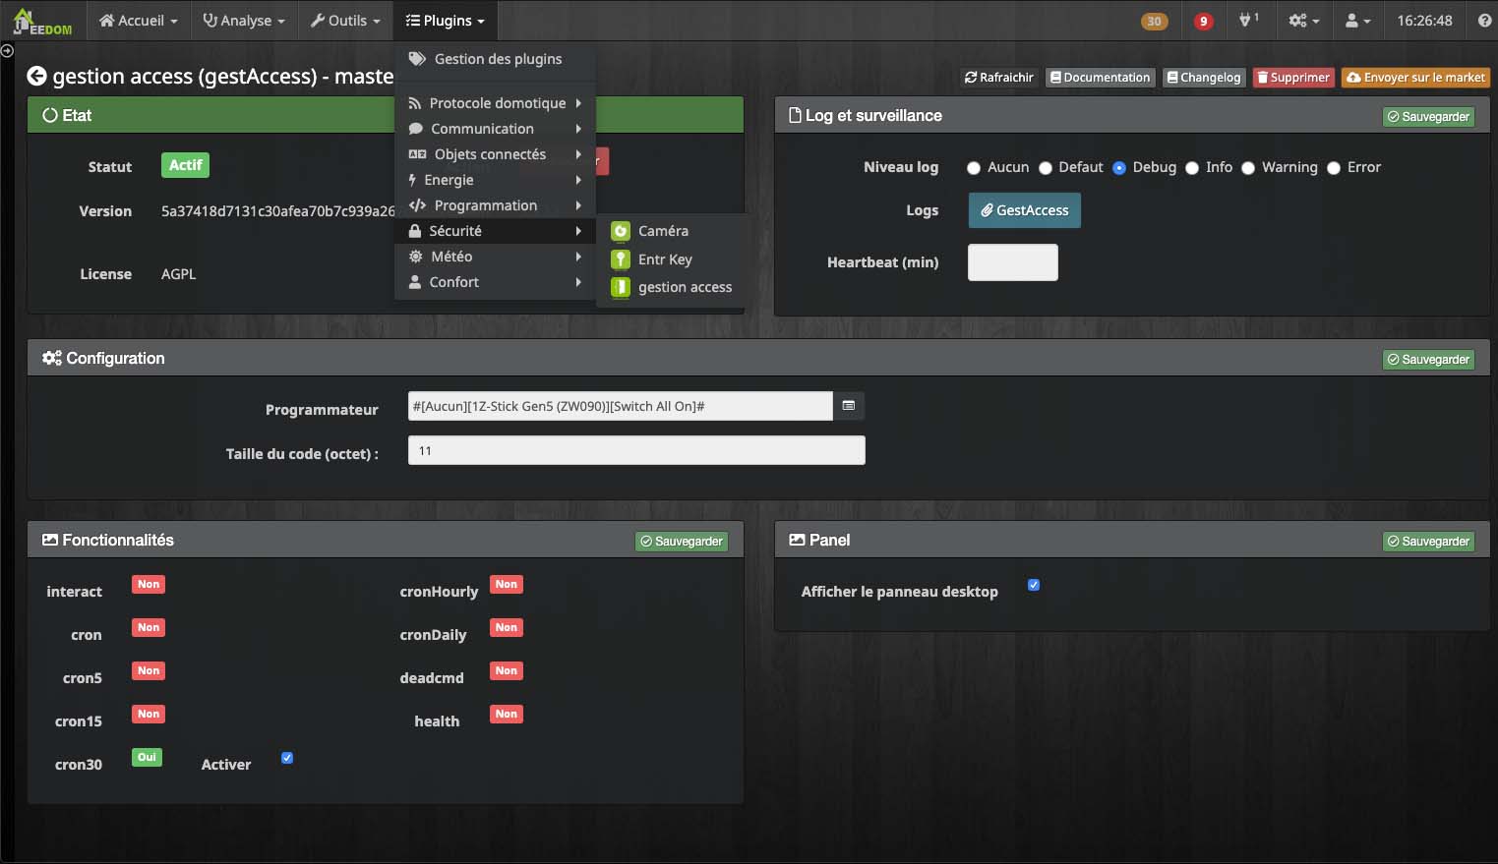Select the Error log level

coord(1334,168)
